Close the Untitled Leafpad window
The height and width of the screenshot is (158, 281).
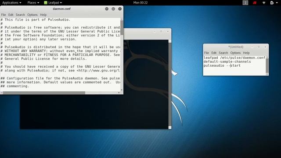click(265, 47)
